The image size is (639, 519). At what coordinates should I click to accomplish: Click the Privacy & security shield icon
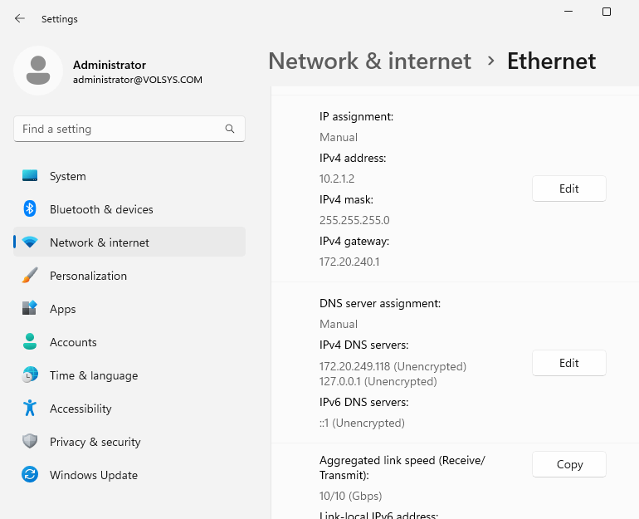click(30, 442)
